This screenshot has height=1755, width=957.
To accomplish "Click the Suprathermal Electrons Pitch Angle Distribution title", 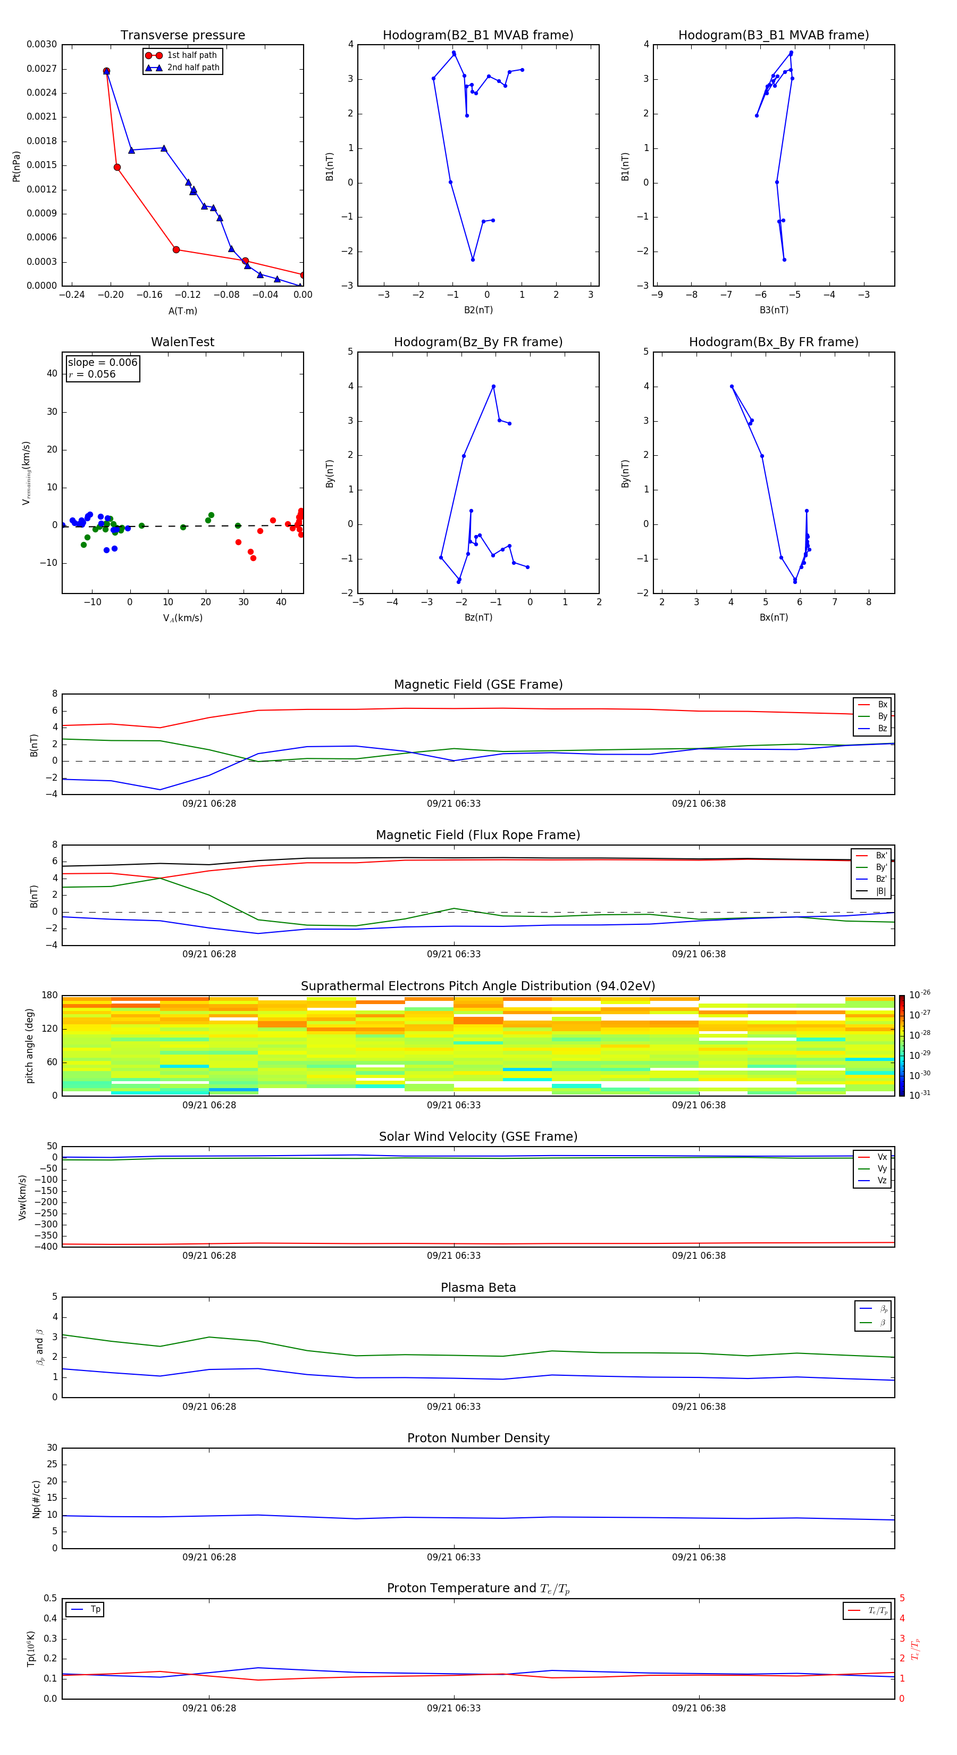I will coord(478,986).
